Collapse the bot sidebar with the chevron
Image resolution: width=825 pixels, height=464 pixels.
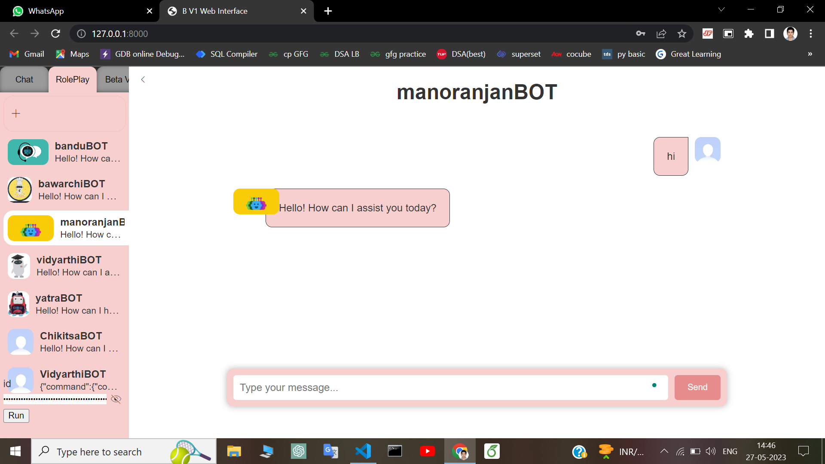point(143,79)
